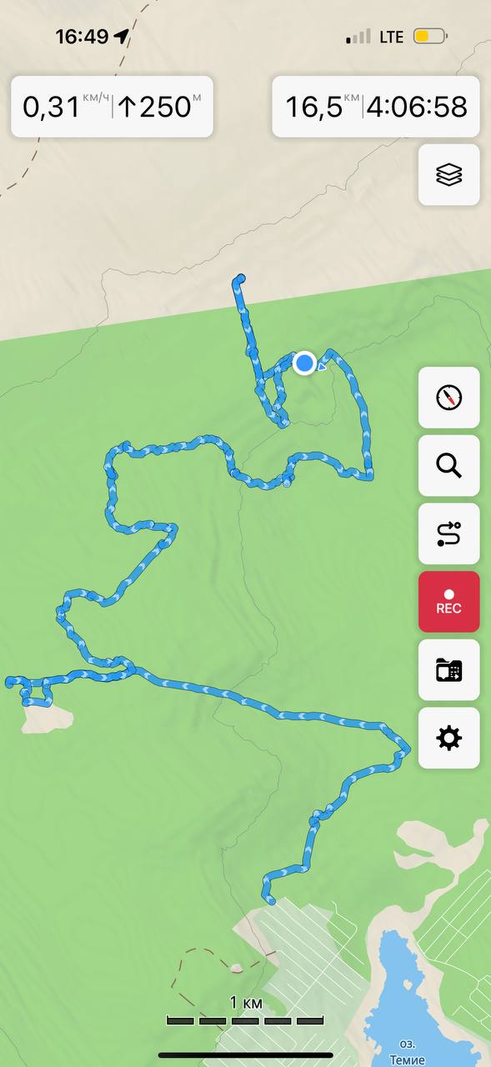Tap the blue current location dot

[304, 363]
